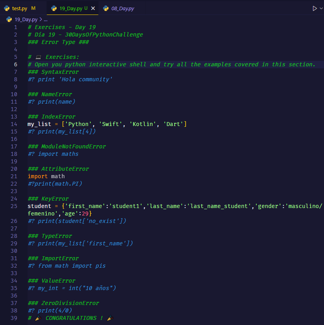Click the '### AttributeError' comment
Image resolution: width=324 pixels, height=325 pixels.
coord(58,169)
